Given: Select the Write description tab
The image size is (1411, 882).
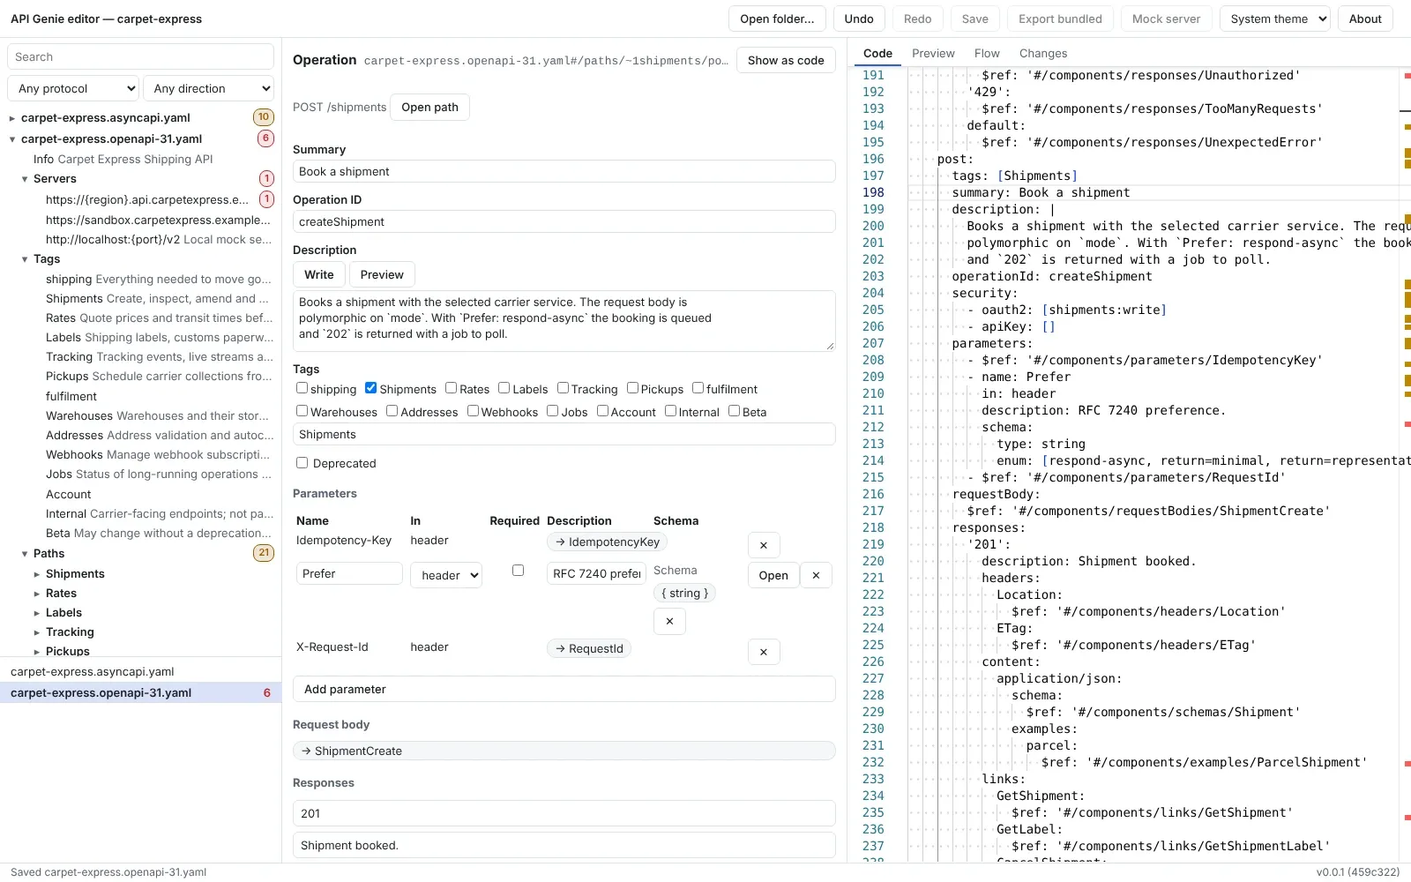Looking at the screenshot, I should [x=319, y=274].
